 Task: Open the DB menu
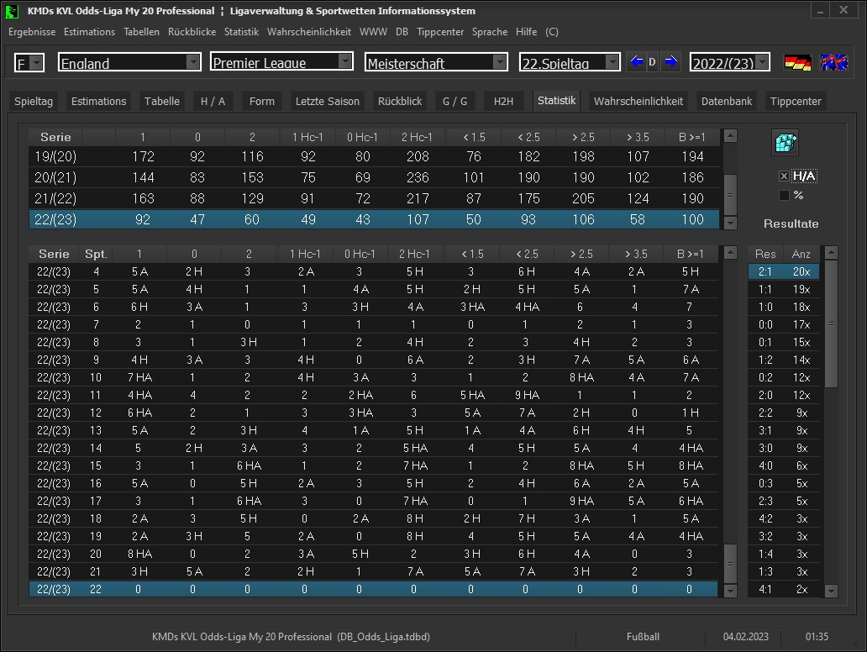click(402, 32)
